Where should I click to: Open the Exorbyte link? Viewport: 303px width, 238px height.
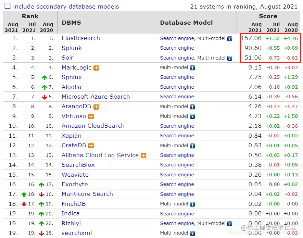[75, 184]
